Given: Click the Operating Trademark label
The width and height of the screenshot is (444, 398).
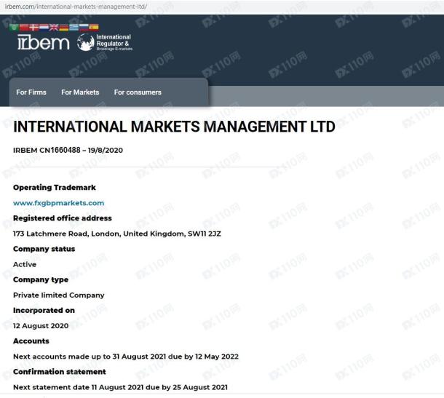Looking at the screenshot, I should point(55,188).
